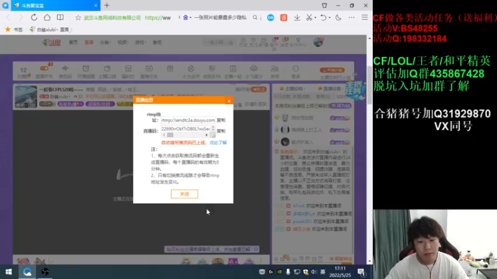Image resolution: width=497 pixels, height=279 pixels.
Task: Open the browser hamburger menu
Action: pos(365,18)
